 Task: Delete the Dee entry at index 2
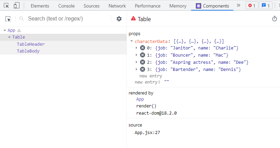tap(143, 62)
